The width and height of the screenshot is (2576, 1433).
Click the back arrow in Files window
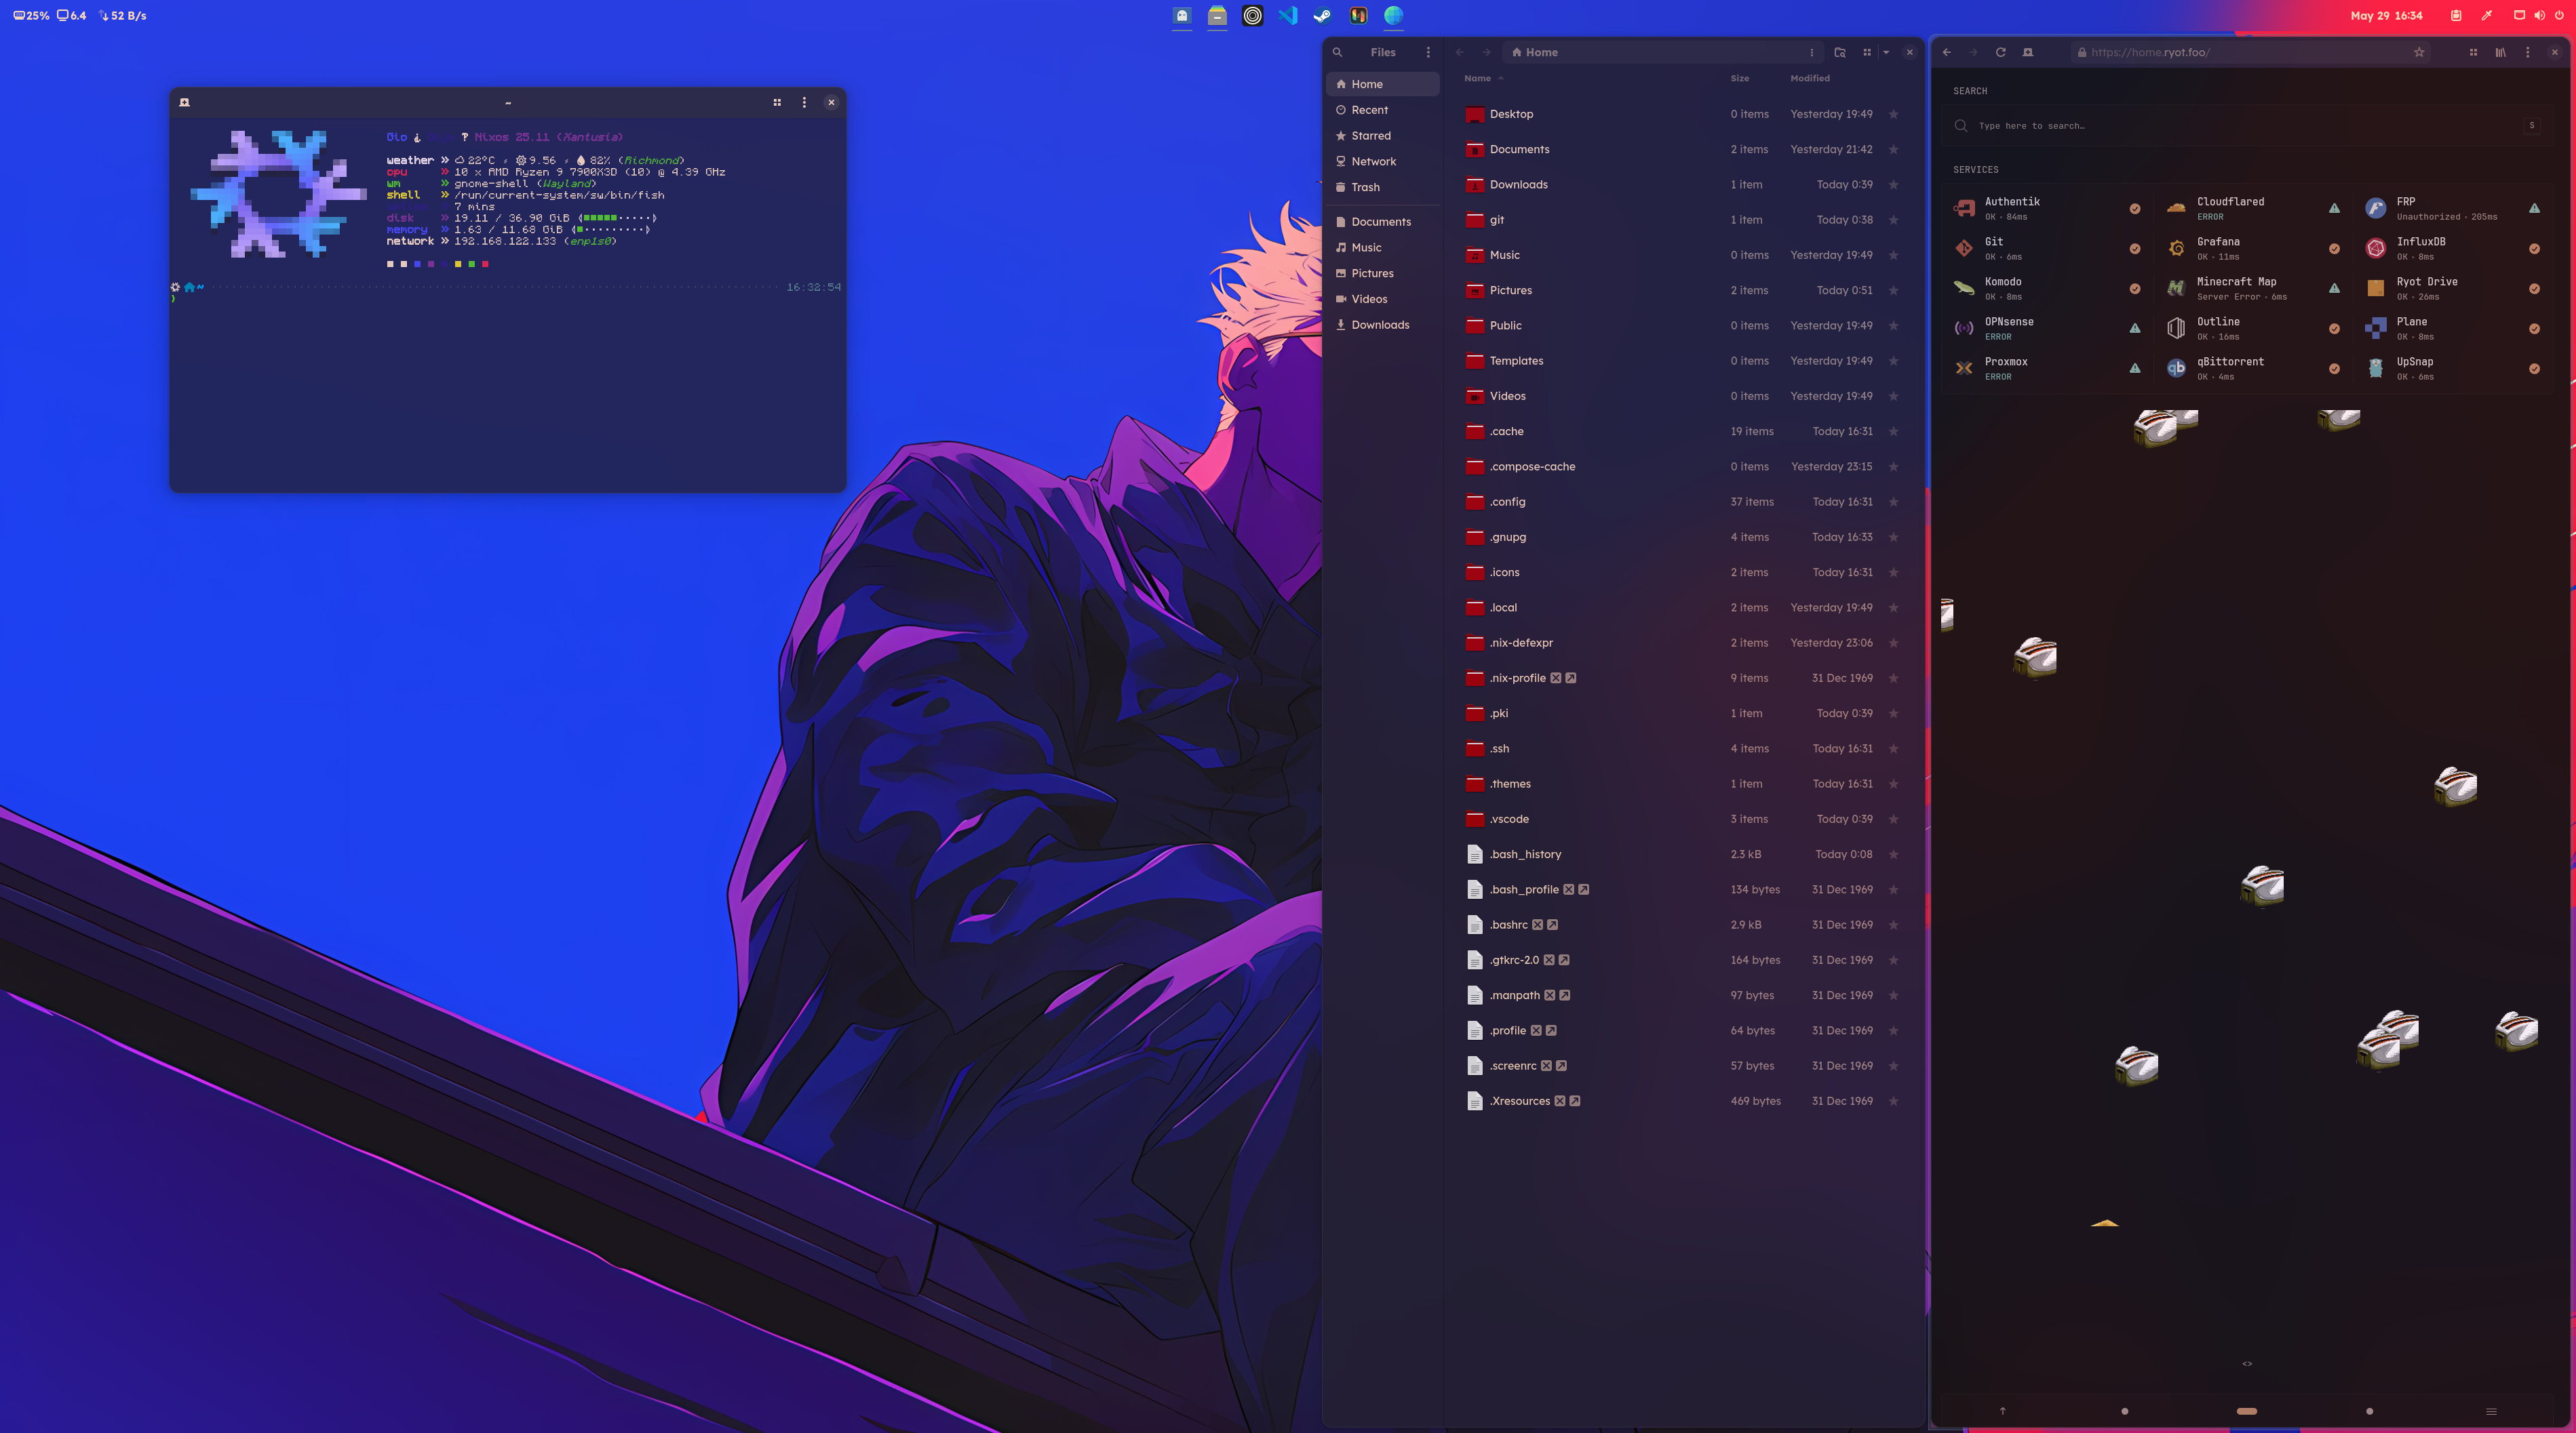coord(1459,52)
